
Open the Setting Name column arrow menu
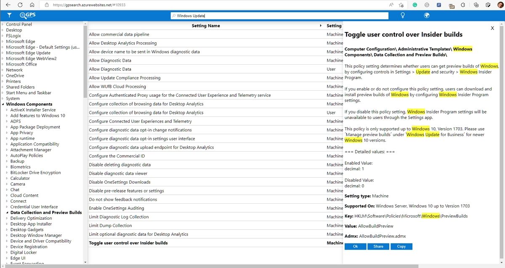point(321,26)
